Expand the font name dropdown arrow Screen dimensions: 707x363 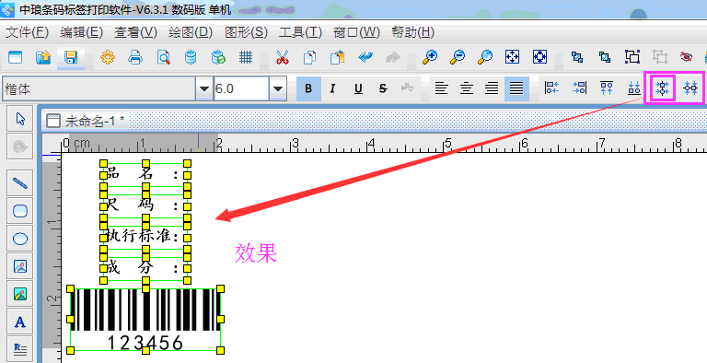(x=203, y=88)
